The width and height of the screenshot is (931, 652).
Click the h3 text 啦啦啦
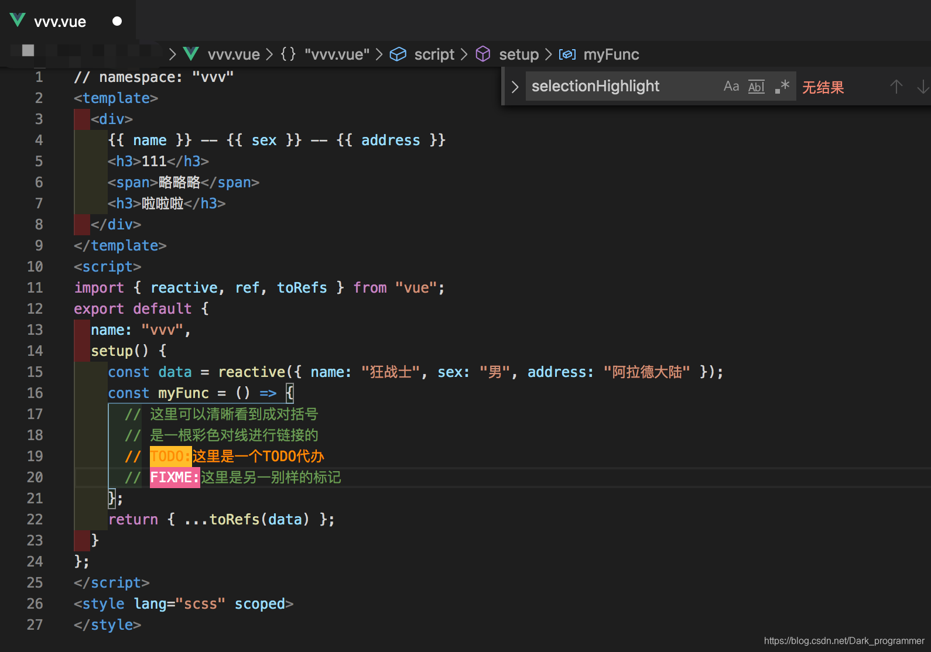point(162,203)
